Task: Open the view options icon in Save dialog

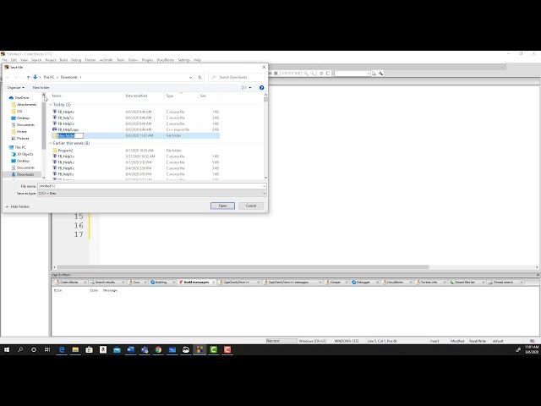Action: click(244, 88)
